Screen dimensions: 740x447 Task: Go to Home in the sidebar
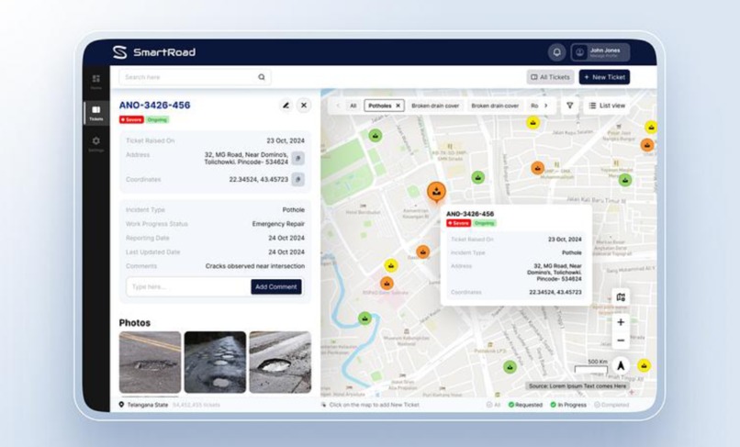click(95, 82)
